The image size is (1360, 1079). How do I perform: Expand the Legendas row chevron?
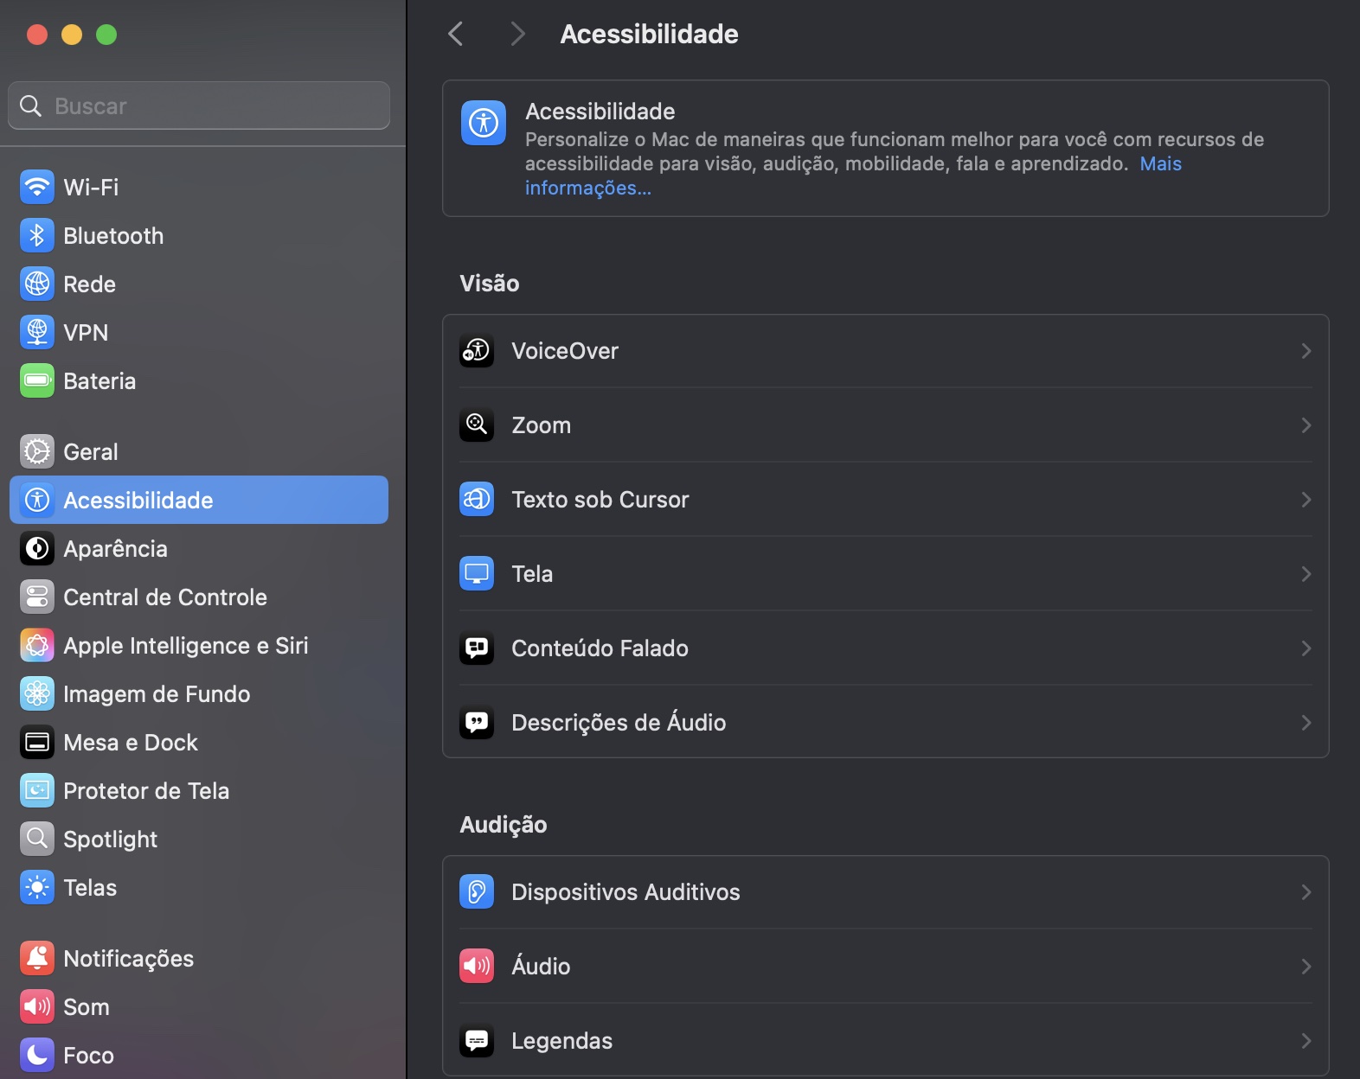tap(1305, 1041)
